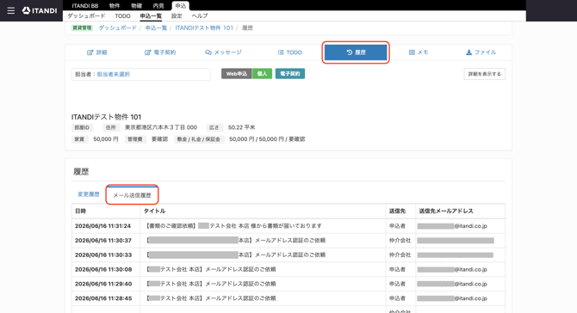Open 申込一覧 in the sub navigation
Viewport: 577px width, 313px height.
pos(151,15)
